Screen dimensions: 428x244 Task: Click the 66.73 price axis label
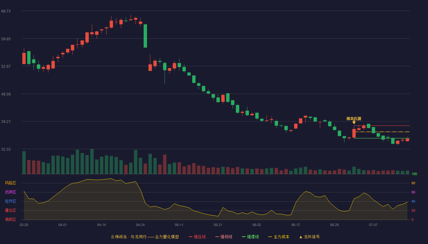(6, 11)
